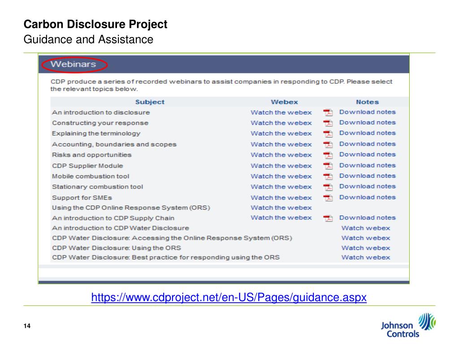Open the PDF icon for Explaining the terminology
Viewport: 459px width, 344px height.
pos(328,133)
